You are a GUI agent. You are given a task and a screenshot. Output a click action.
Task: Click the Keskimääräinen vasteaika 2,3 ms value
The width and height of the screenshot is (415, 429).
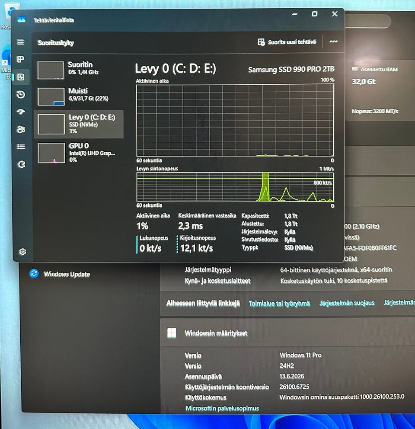190,226
